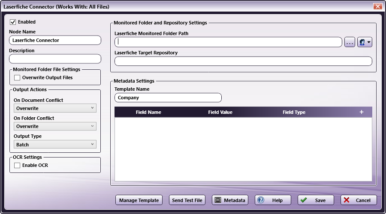Open the user credentials icon menu
386x214 pixels.
pyautogui.click(x=365, y=42)
